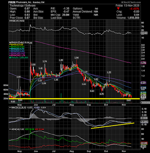Click the 1.27 price label
The image size is (150, 153).
coord(85,72)
